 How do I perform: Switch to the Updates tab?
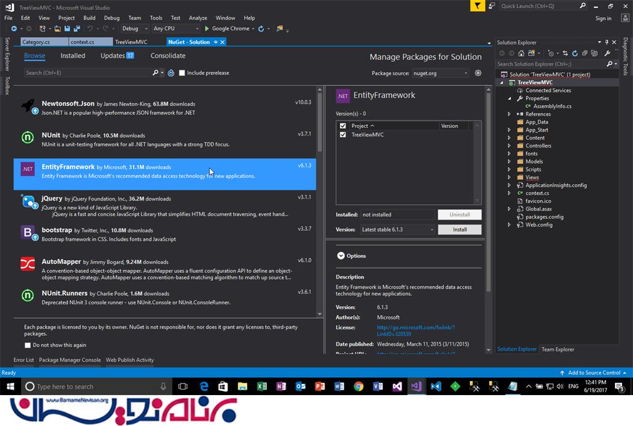117,56
